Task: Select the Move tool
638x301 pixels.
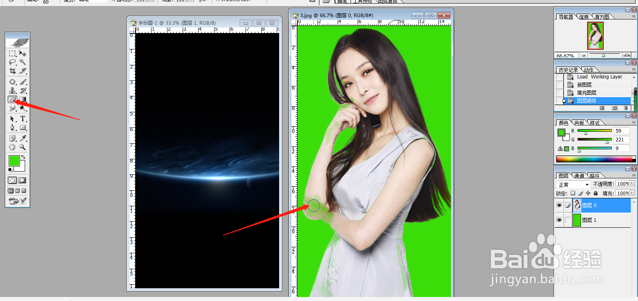Action: coord(23,53)
